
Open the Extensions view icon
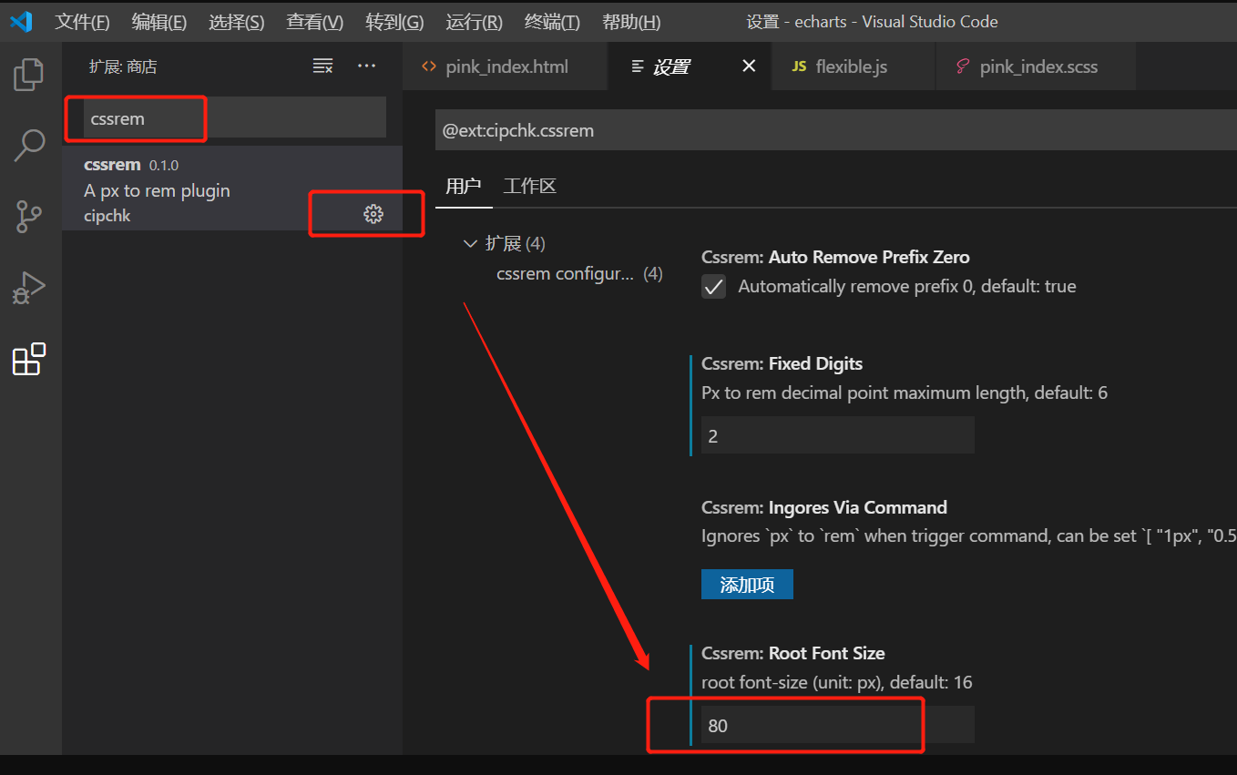click(29, 359)
